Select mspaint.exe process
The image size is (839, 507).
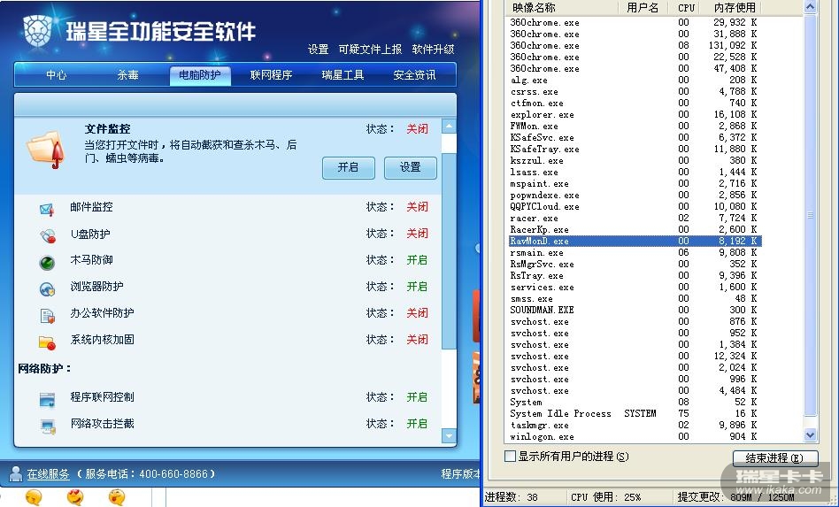634,183
